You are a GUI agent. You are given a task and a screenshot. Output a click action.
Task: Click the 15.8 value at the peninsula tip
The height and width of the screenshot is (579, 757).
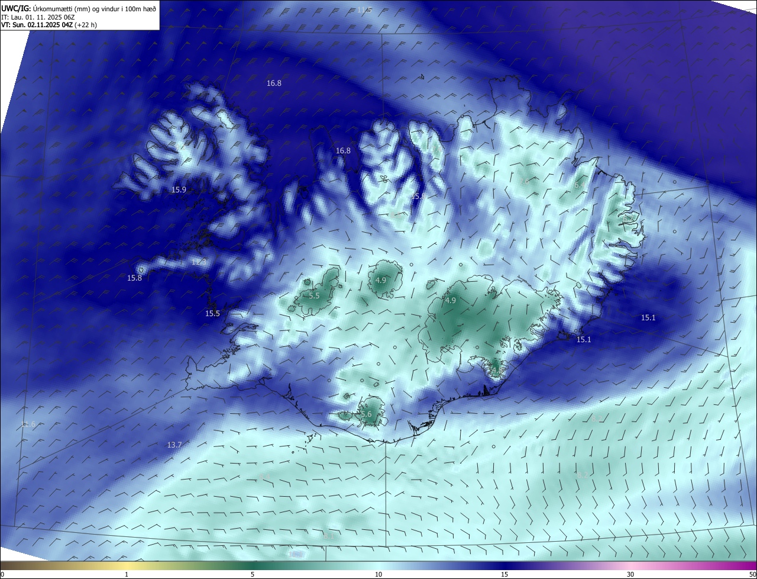click(135, 278)
